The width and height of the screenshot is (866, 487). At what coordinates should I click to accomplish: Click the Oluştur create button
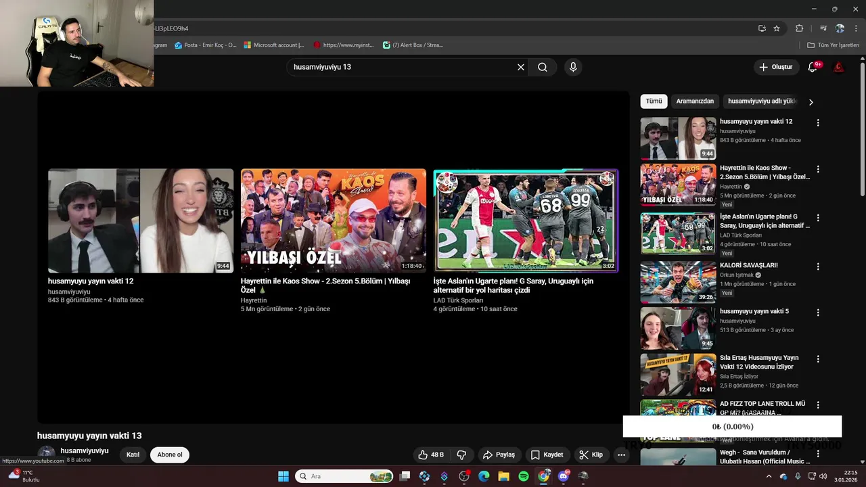pos(775,67)
